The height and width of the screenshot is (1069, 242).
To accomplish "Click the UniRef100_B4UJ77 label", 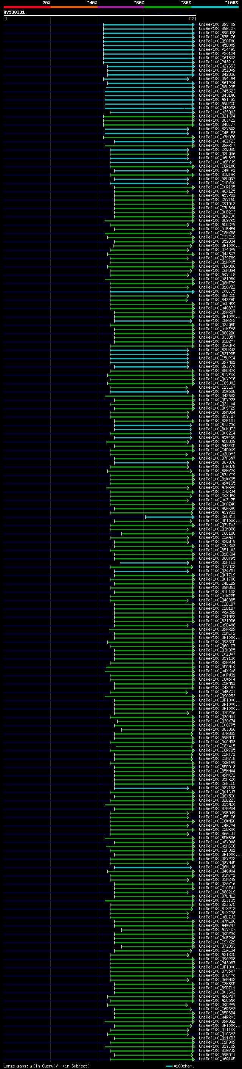I will pyautogui.click(x=217, y=124).
